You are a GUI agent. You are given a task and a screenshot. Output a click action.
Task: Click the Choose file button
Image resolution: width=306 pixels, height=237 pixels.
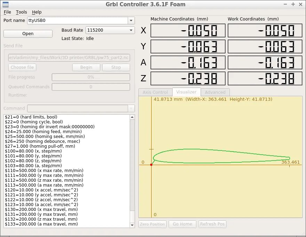(22, 67)
